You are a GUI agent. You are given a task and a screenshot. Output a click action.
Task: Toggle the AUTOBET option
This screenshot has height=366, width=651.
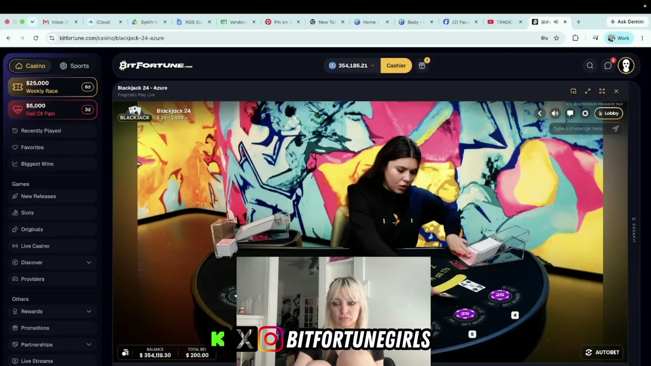point(602,352)
